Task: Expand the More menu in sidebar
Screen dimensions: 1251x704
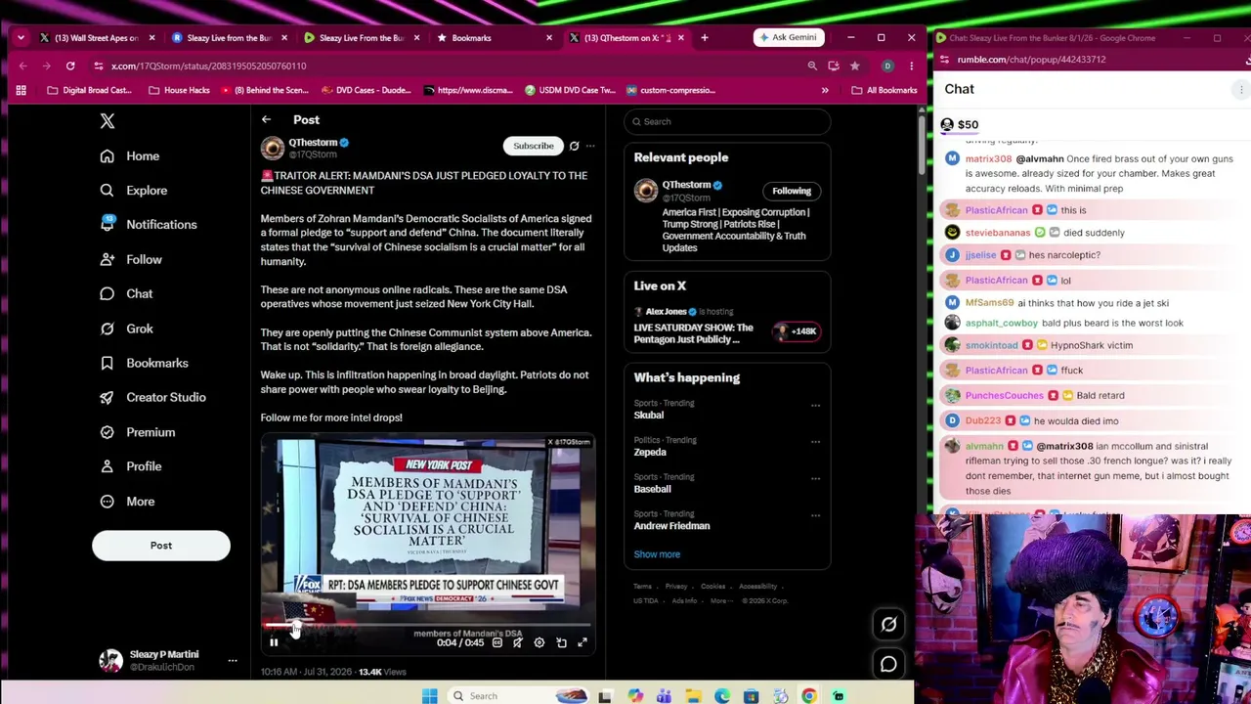Action: (x=127, y=502)
